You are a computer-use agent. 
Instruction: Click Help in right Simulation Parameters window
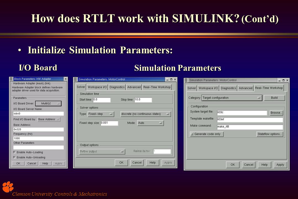point(264,165)
